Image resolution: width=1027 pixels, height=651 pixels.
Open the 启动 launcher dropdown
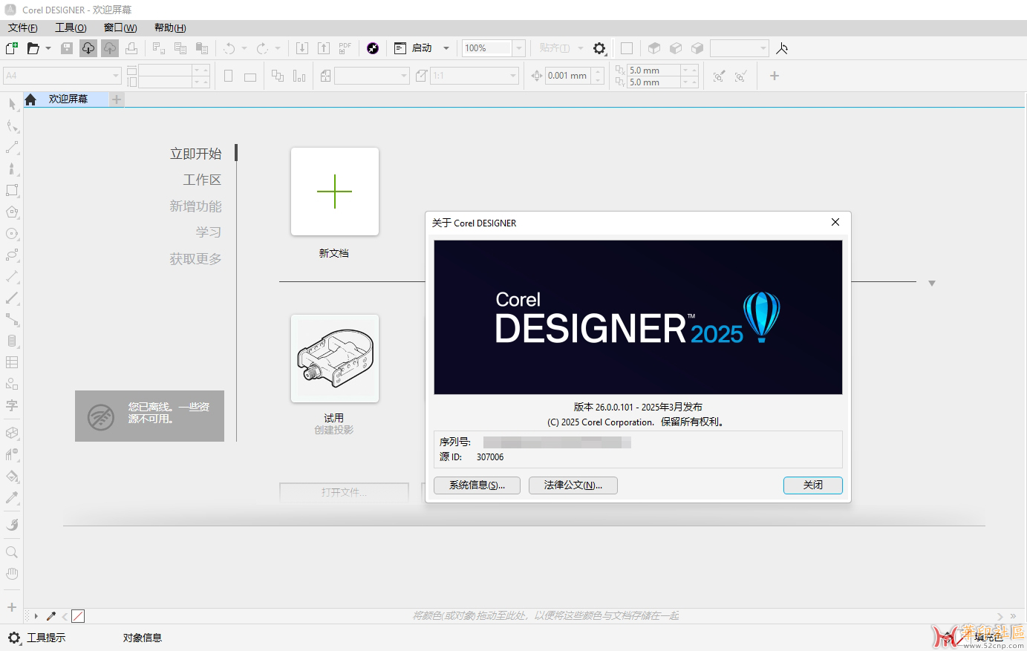446,48
